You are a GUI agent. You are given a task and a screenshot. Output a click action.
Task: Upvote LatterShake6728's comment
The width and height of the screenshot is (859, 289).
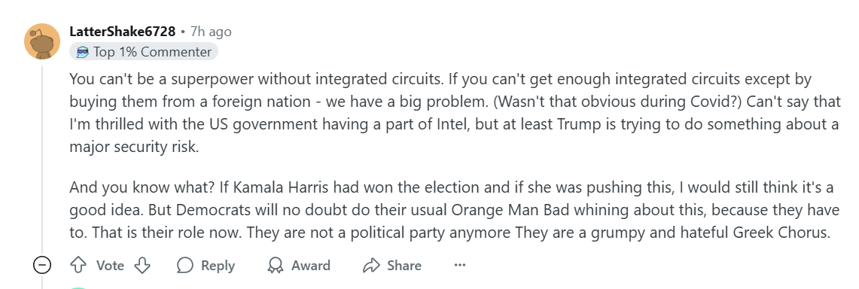coord(79,266)
